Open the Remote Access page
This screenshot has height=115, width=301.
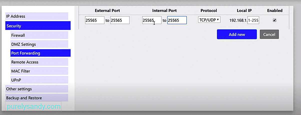click(39, 62)
